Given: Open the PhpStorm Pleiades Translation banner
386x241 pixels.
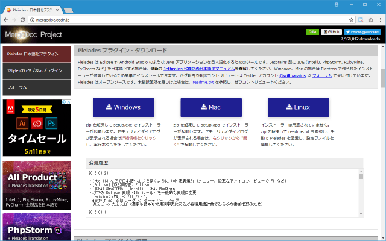Looking at the screenshot, I should [x=37, y=227].
